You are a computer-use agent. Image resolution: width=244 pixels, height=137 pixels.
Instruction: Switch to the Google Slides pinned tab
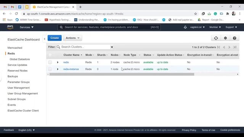(27, 7)
